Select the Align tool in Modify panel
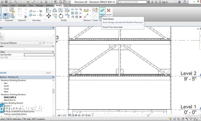 48,10
